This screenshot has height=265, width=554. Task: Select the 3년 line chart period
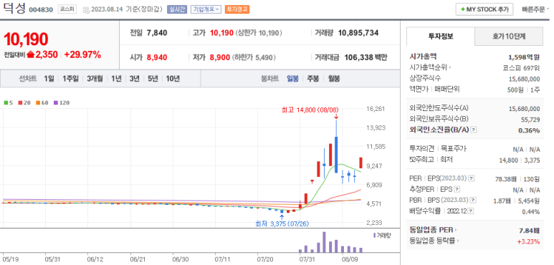(x=134, y=78)
